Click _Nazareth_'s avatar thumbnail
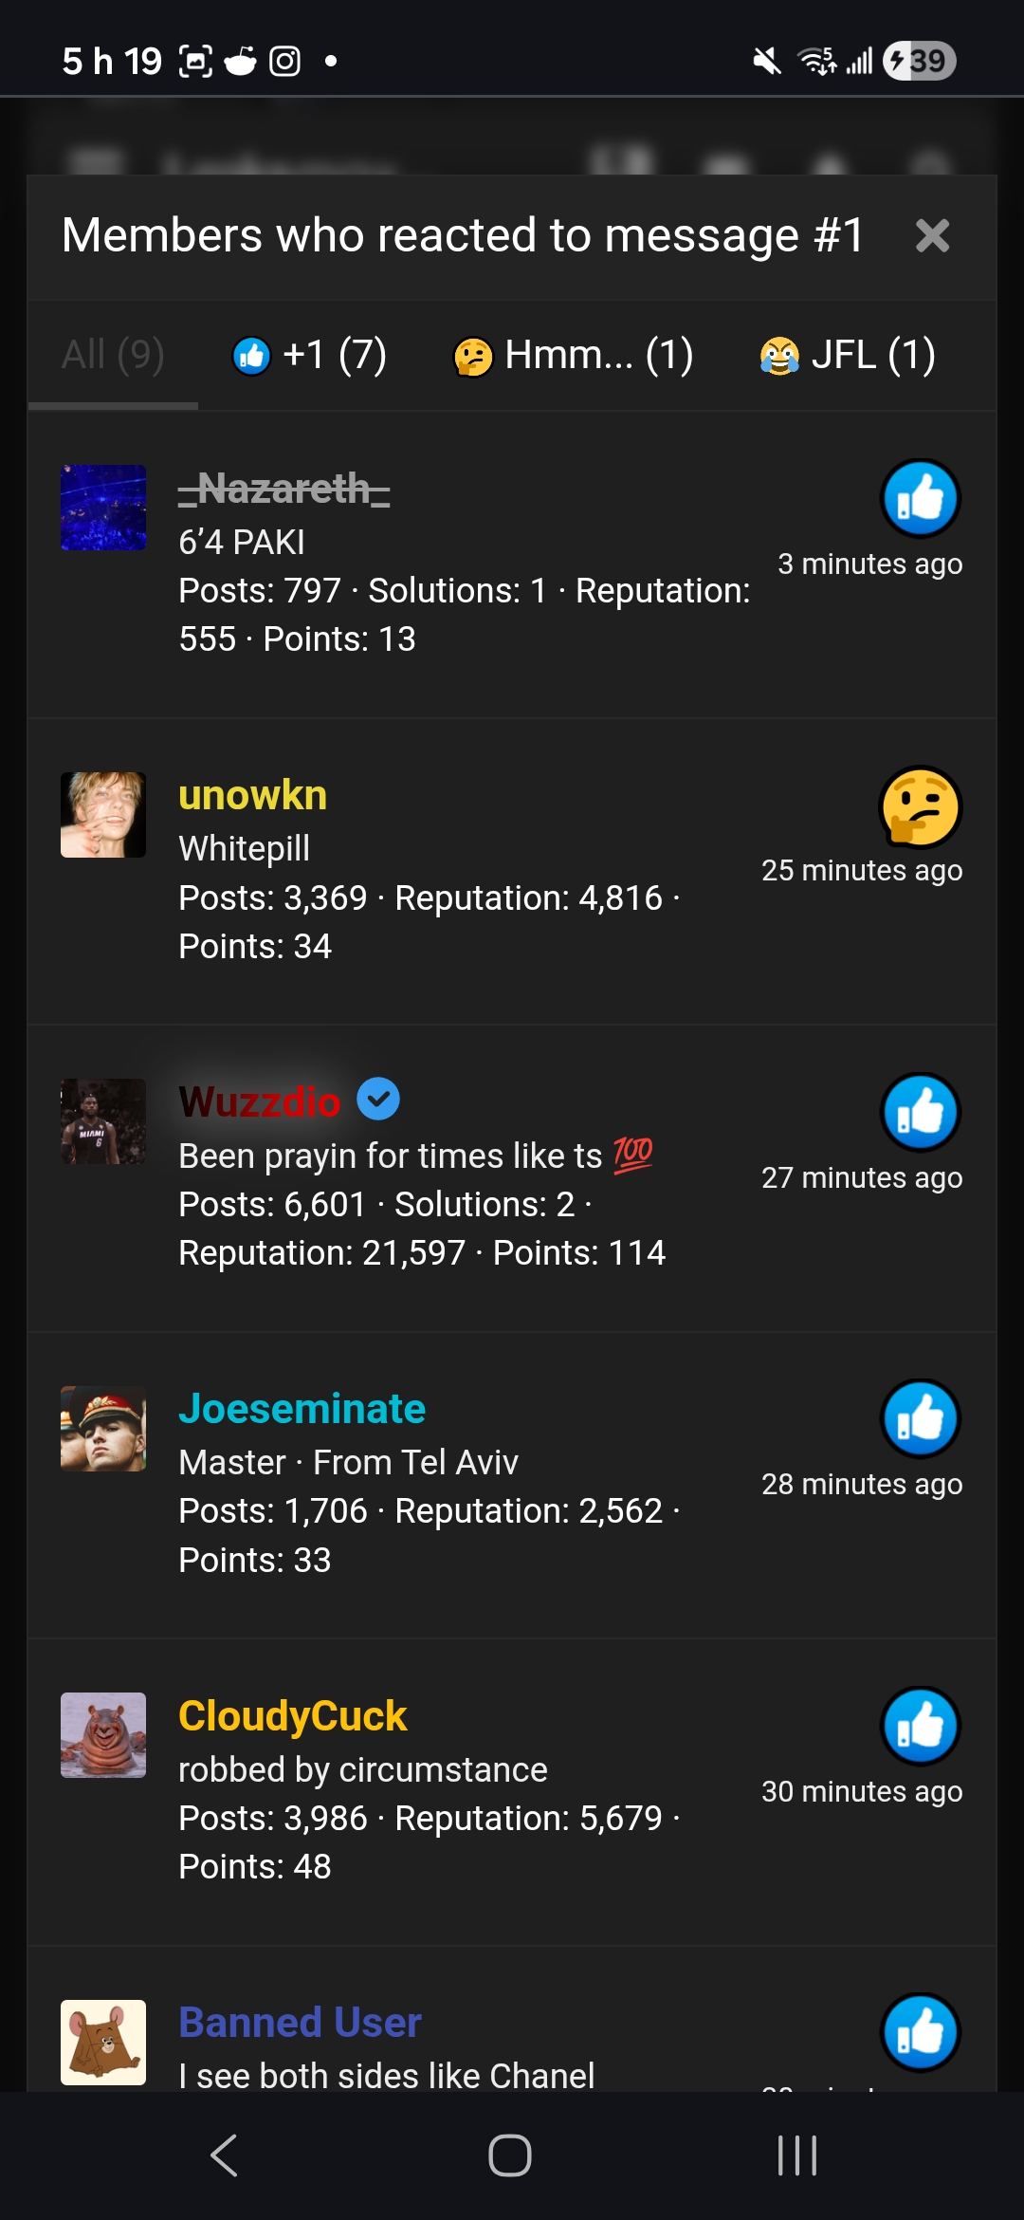Viewport: 1024px width, 2220px height. point(102,509)
